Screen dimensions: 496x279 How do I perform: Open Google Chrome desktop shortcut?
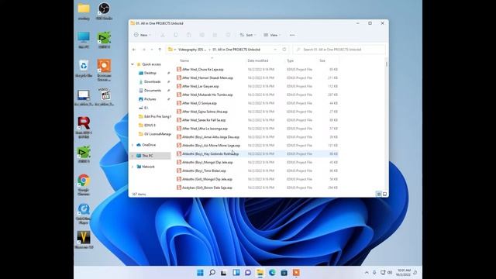84,185
